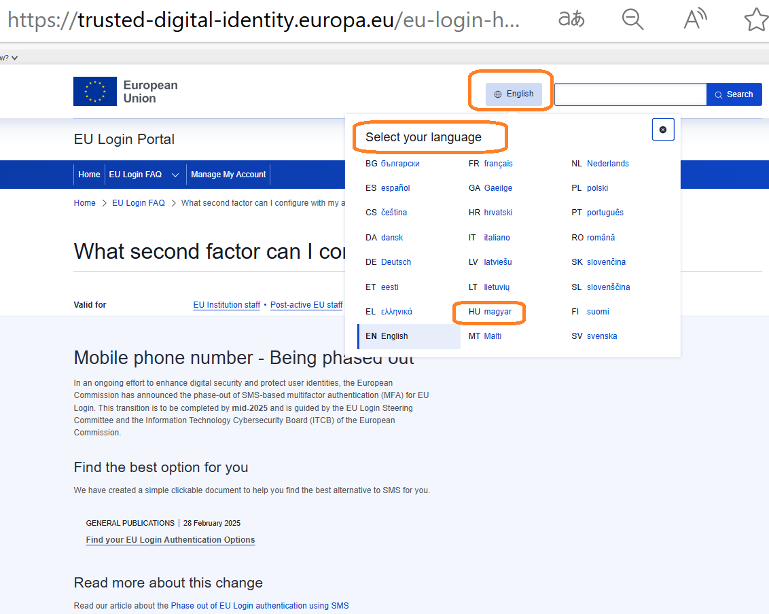Select français as the language
This screenshot has height=614, width=769.
(498, 164)
